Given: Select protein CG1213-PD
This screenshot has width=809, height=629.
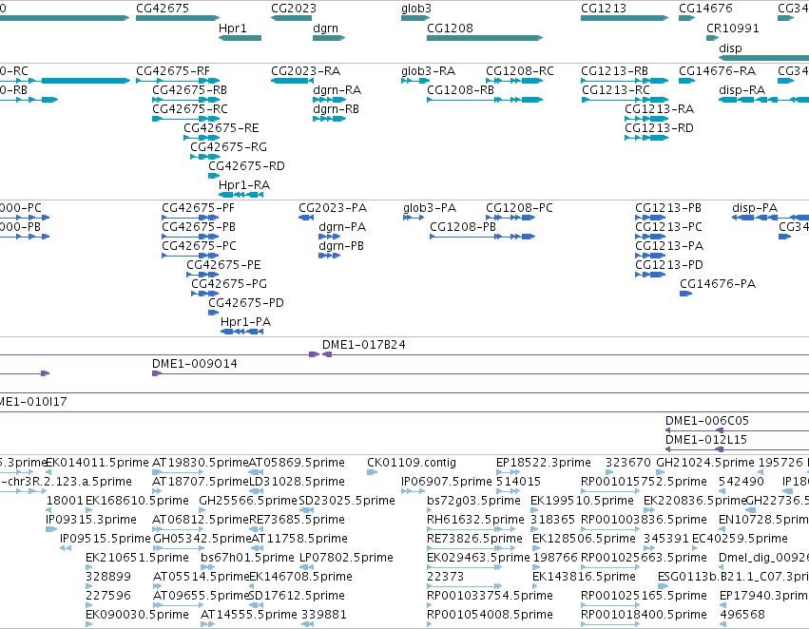Looking at the screenshot, I should (650, 275).
